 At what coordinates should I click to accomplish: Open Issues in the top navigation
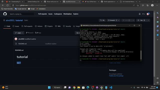point(50,14)
